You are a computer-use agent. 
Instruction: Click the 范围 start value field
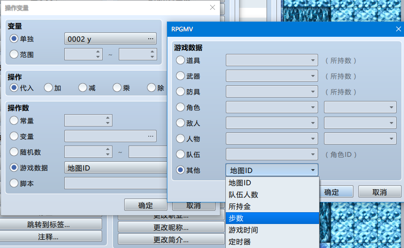pos(83,54)
